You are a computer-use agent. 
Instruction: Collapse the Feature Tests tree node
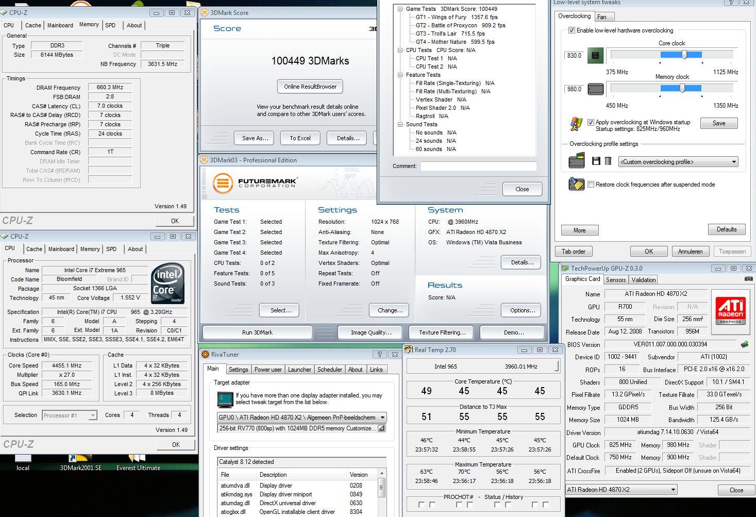400,75
